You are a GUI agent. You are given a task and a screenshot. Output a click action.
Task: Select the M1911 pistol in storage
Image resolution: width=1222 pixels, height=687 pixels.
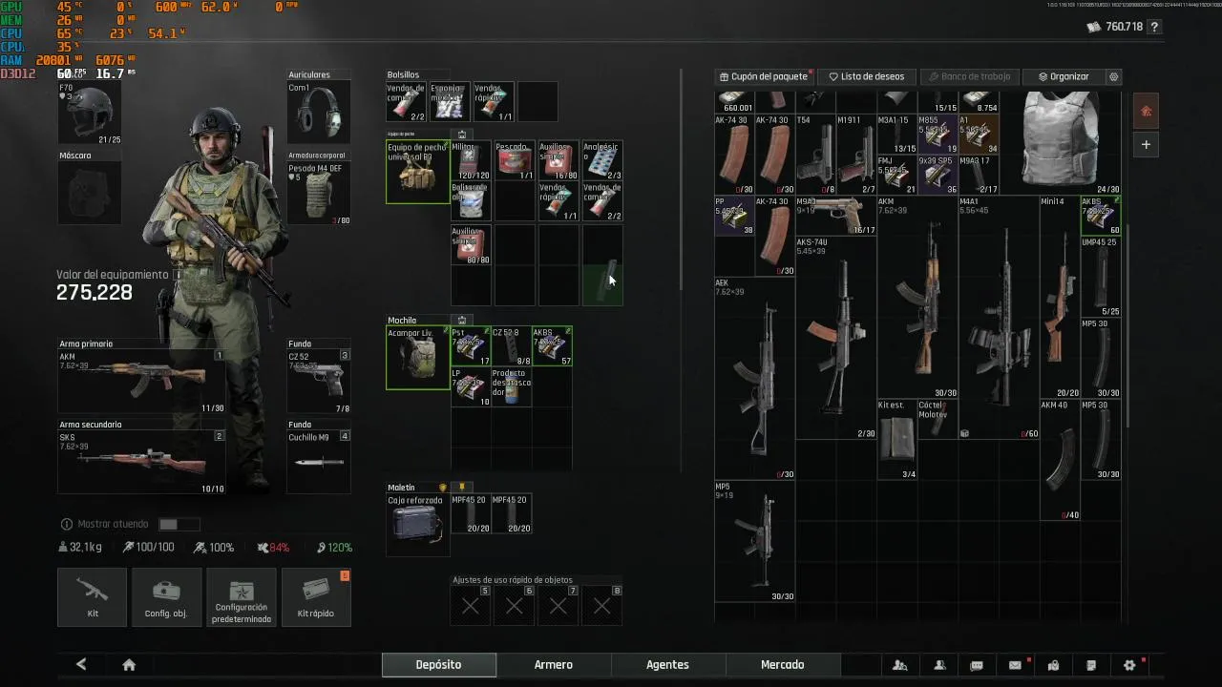856,155
